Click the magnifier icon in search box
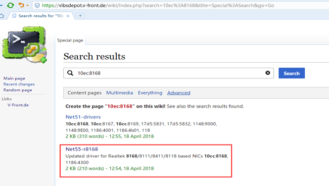Screen dimensions: 329x186 click(x=70, y=73)
